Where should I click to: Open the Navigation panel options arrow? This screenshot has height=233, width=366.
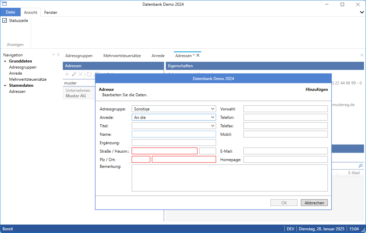coord(53,55)
